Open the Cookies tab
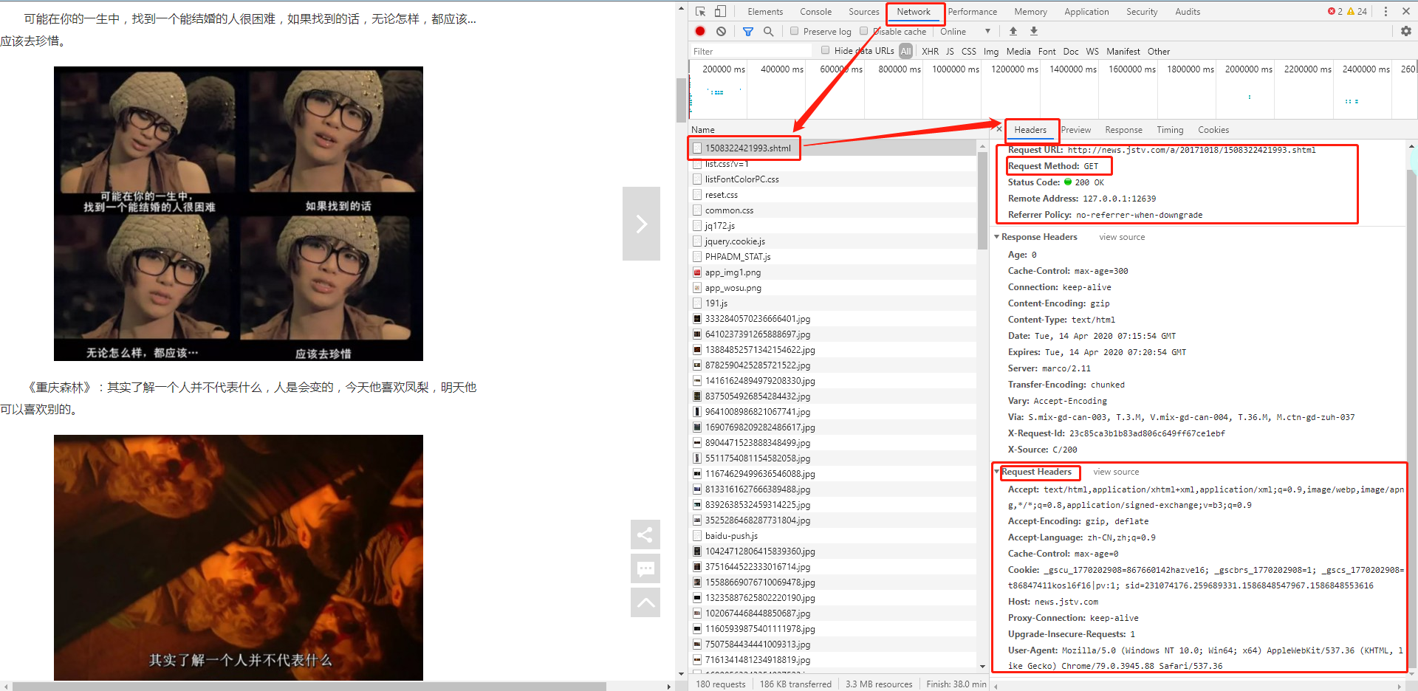This screenshot has height=691, width=1418. (1213, 129)
